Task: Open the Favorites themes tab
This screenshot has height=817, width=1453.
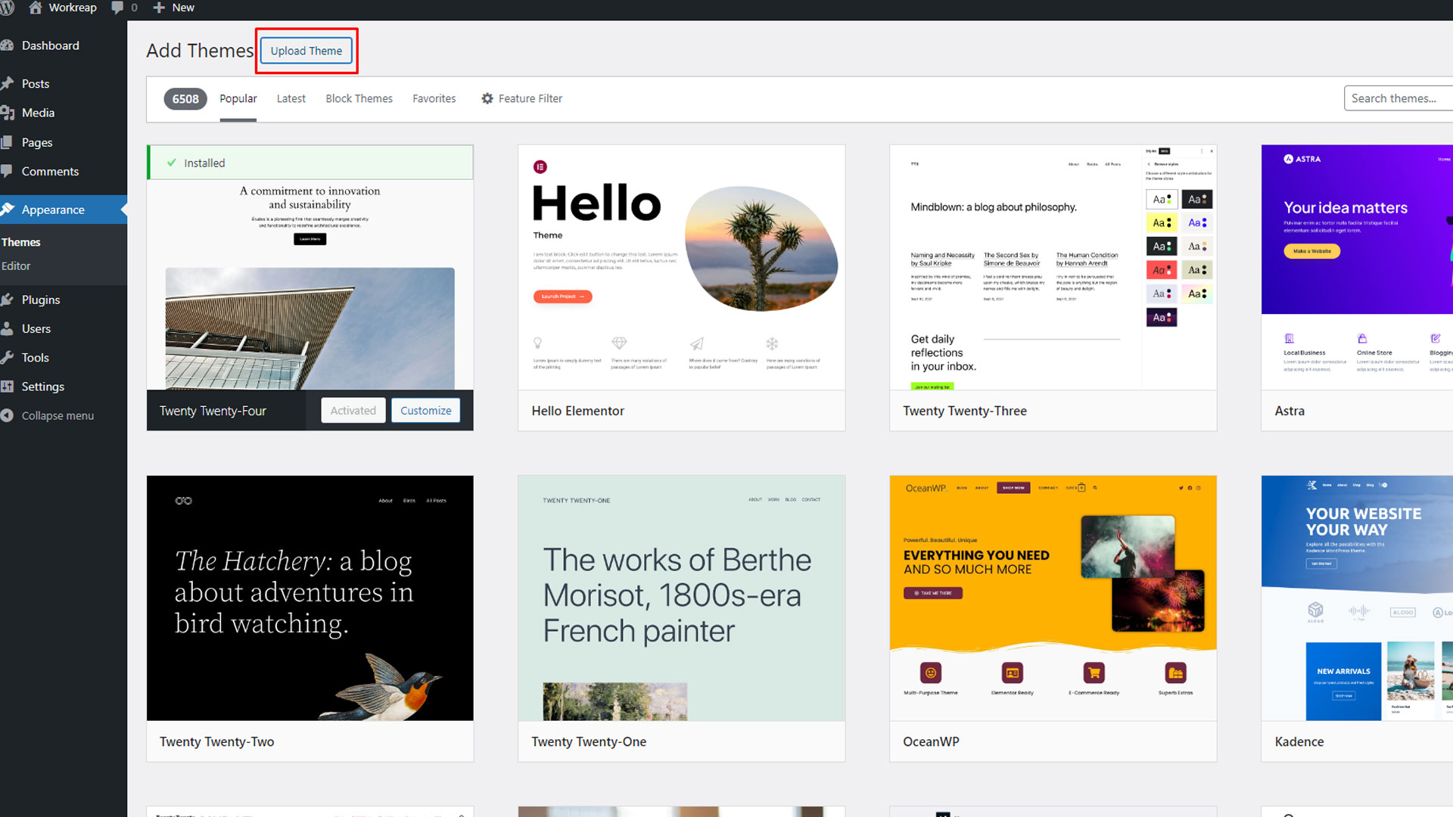Action: pyautogui.click(x=434, y=98)
